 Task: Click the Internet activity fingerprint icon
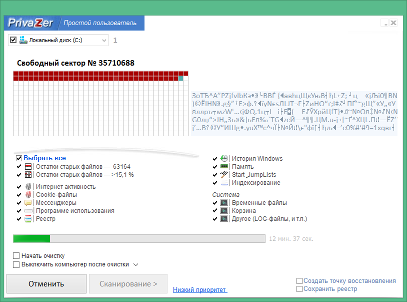click(x=28, y=187)
